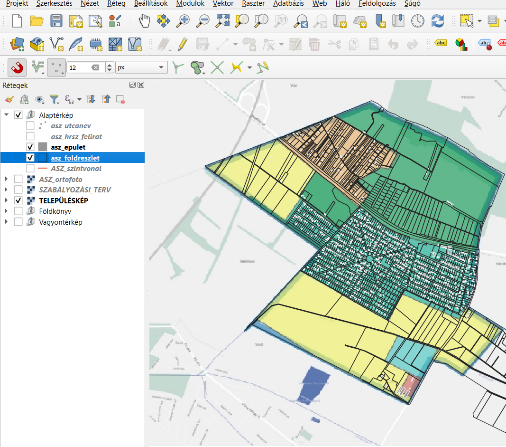
Task: Click the snapping tolerance value field
Action: click(79, 67)
